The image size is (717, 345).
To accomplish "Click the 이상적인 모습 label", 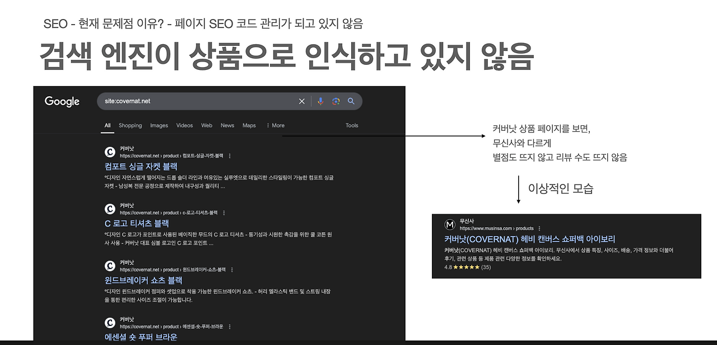I will pyautogui.click(x=561, y=188).
